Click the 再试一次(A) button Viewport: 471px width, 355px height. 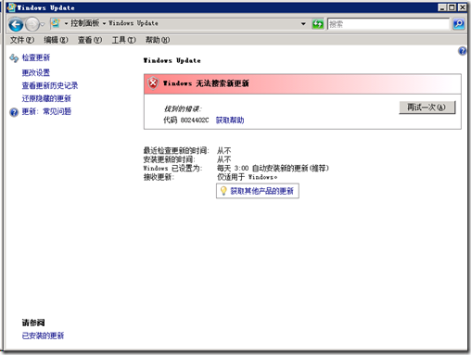click(x=427, y=108)
